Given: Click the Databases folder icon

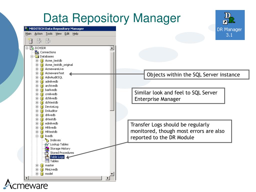Looking at the screenshot, I should [37, 56].
